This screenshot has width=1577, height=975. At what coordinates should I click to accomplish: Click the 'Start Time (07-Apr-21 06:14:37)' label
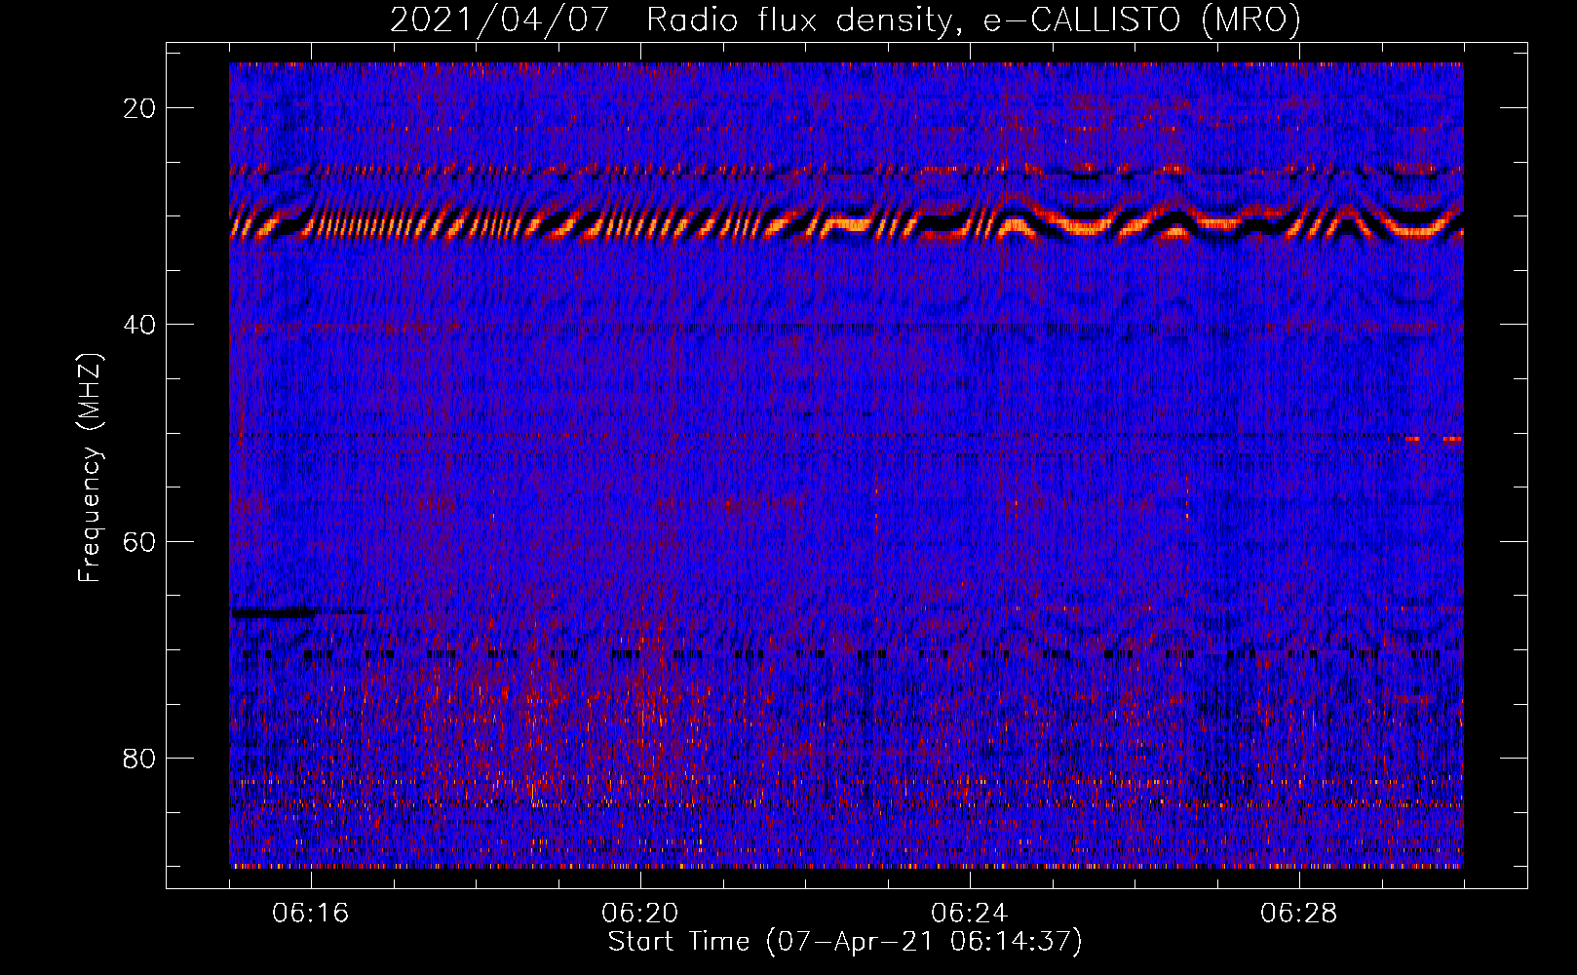pyautogui.click(x=845, y=942)
